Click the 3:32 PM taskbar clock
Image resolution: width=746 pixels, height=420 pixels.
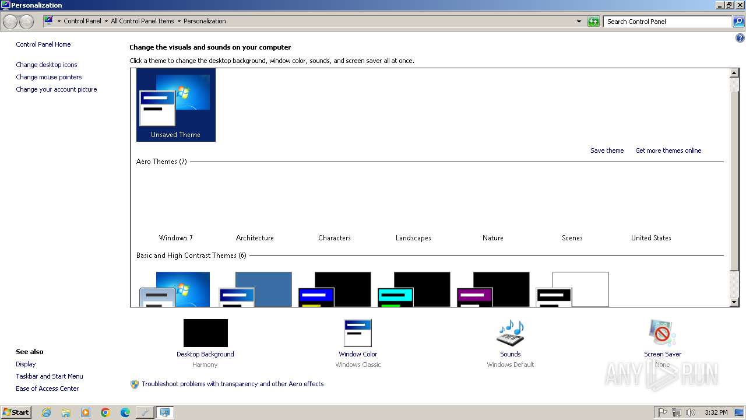pyautogui.click(x=716, y=412)
